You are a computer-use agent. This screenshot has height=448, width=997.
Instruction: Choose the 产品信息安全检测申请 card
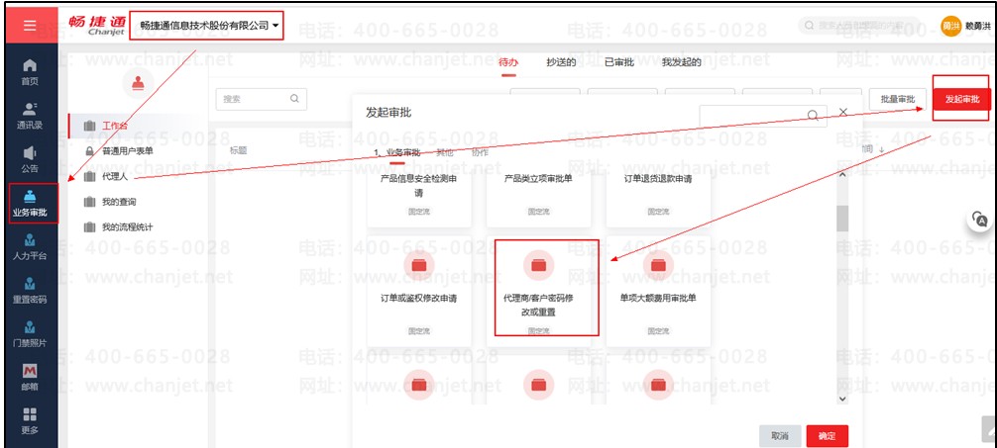tap(419, 197)
